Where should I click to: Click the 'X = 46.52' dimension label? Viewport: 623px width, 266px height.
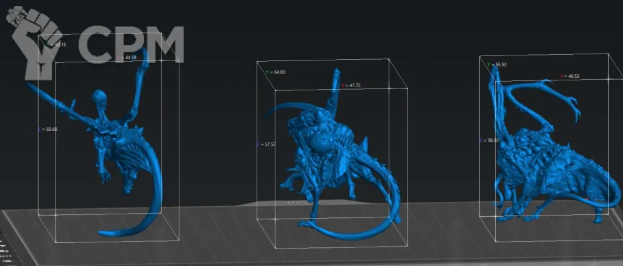[570, 76]
